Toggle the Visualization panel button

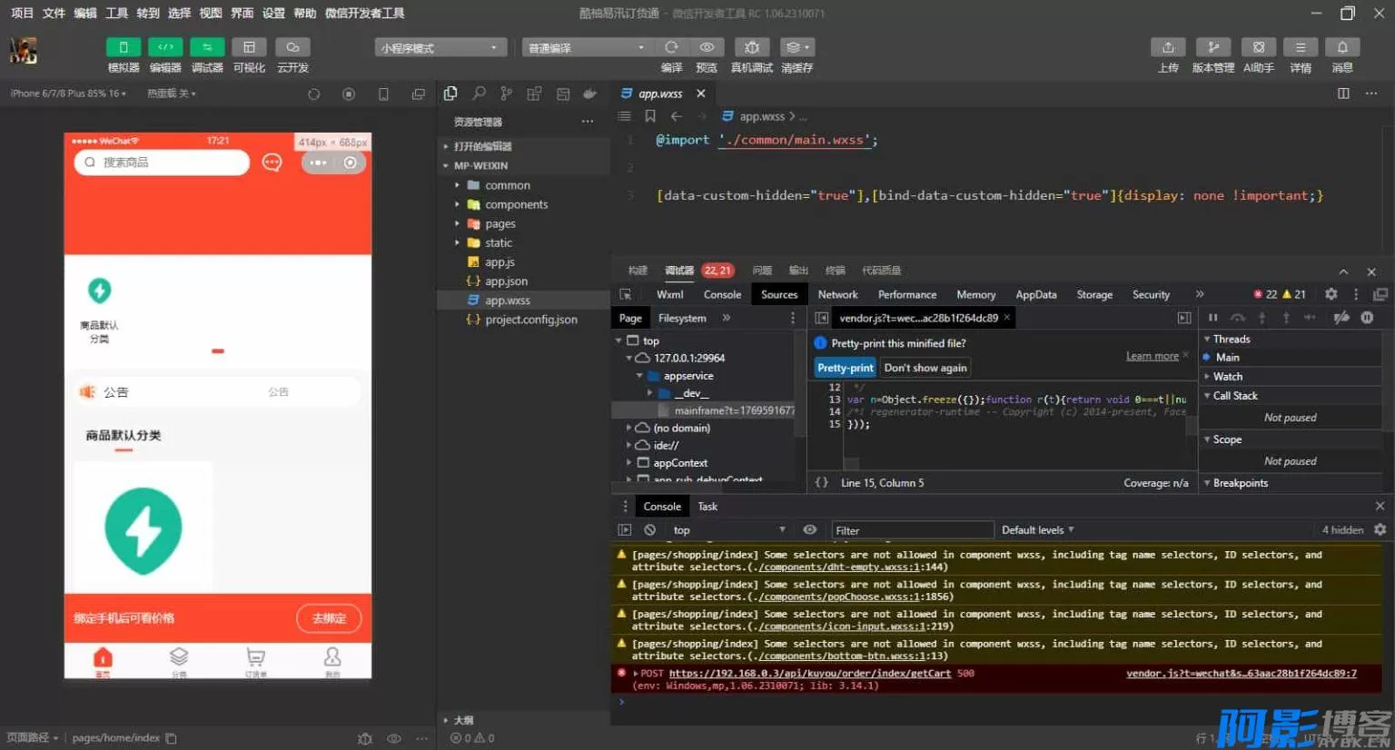249,47
